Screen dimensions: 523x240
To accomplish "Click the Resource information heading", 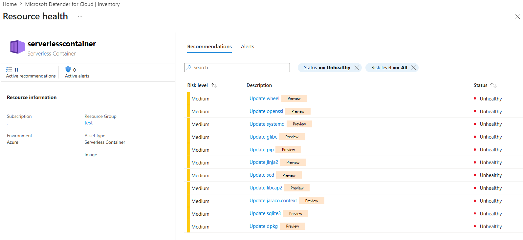I will pyautogui.click(x=32, y=98).
